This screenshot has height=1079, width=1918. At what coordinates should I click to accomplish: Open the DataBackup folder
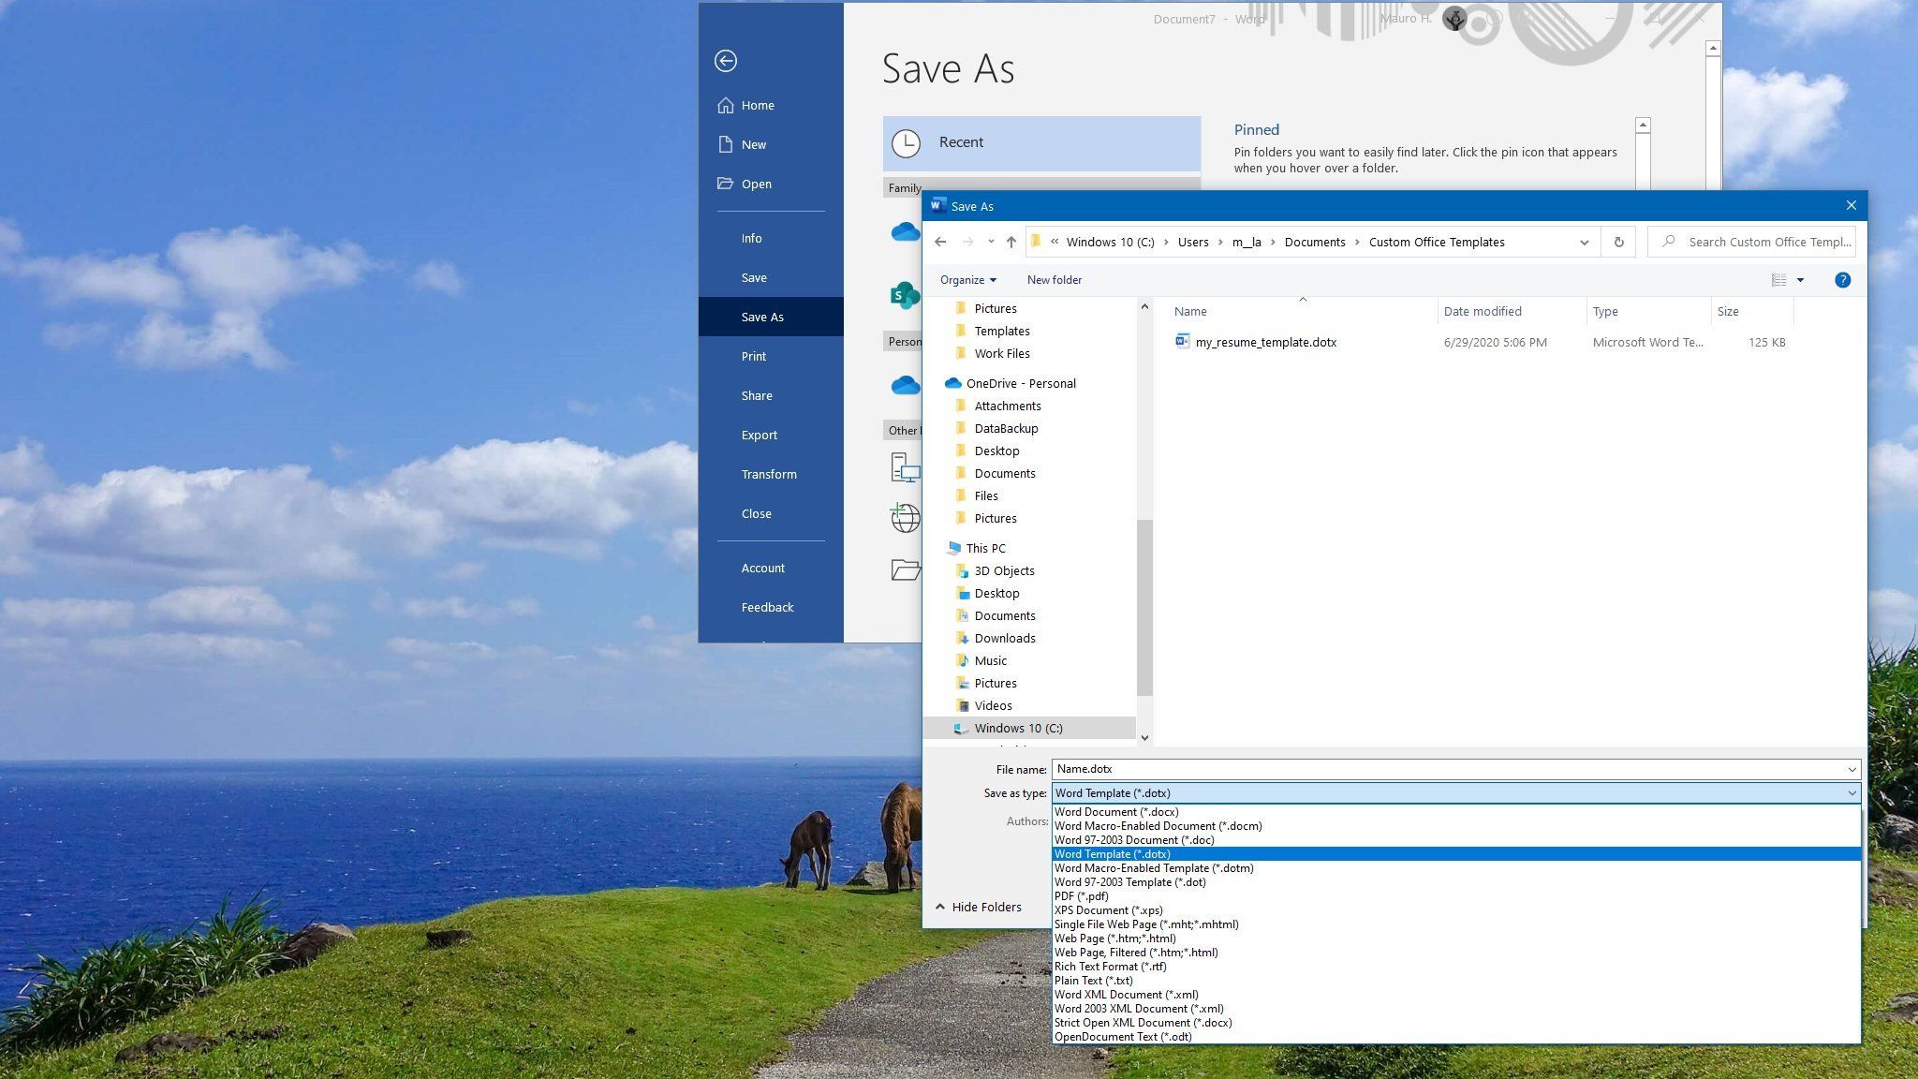pos(1006,428)
